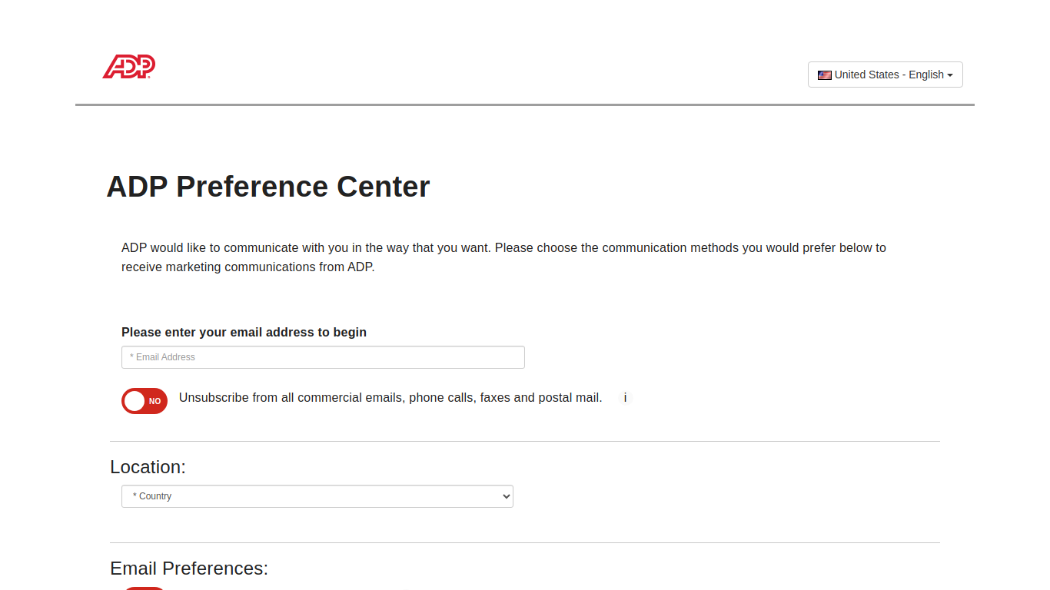Open the United States - English language dropdown
1050x590 pixels.
click(x=885, y=75)
